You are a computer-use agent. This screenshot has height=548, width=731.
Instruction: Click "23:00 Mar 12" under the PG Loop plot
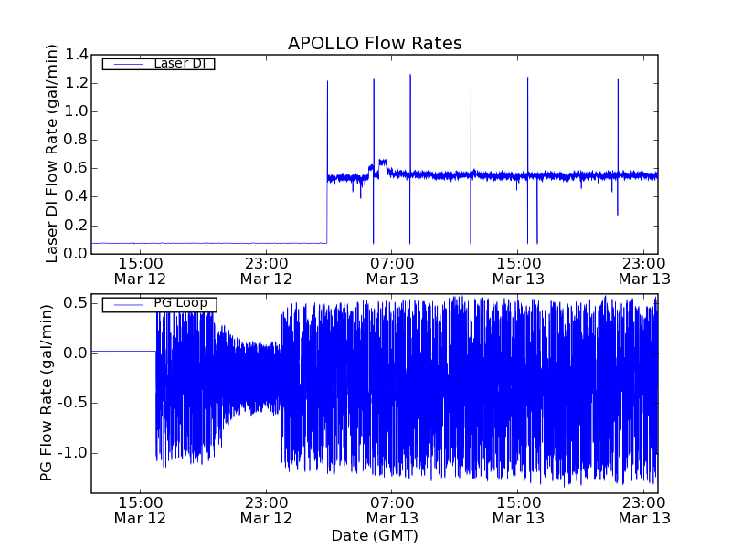(x=266, y=511)
